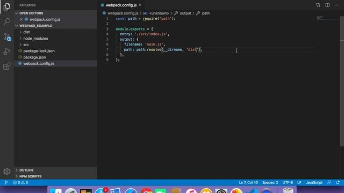Image resolution: width=344 pixels, height=193 pixels.
Task: Click the feedback icon in status bar
Action: point(329,182)
